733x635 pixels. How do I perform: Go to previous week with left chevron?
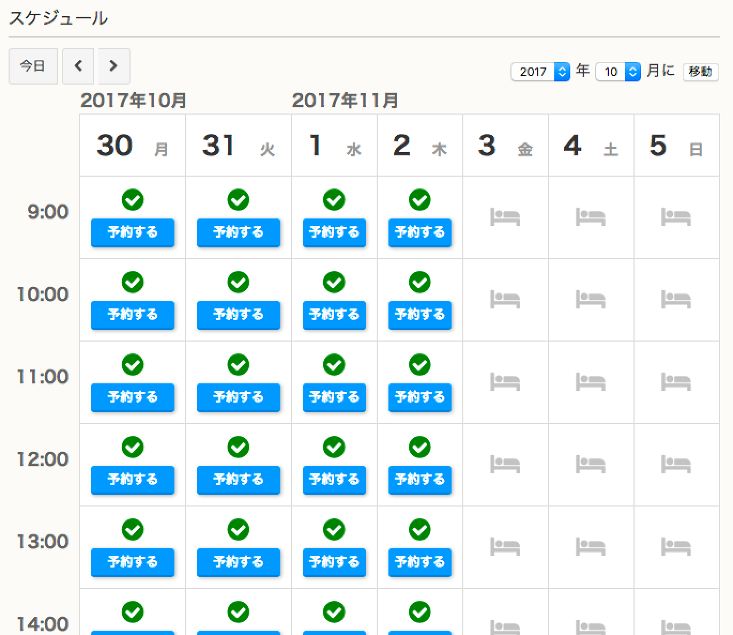click(78, 66)
